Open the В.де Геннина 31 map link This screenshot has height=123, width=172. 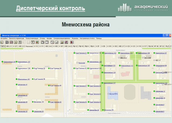click(81, 53)
